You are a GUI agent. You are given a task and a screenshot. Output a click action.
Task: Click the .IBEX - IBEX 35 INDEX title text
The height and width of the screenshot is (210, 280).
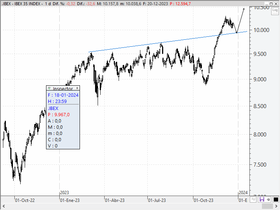click(22, 4)
